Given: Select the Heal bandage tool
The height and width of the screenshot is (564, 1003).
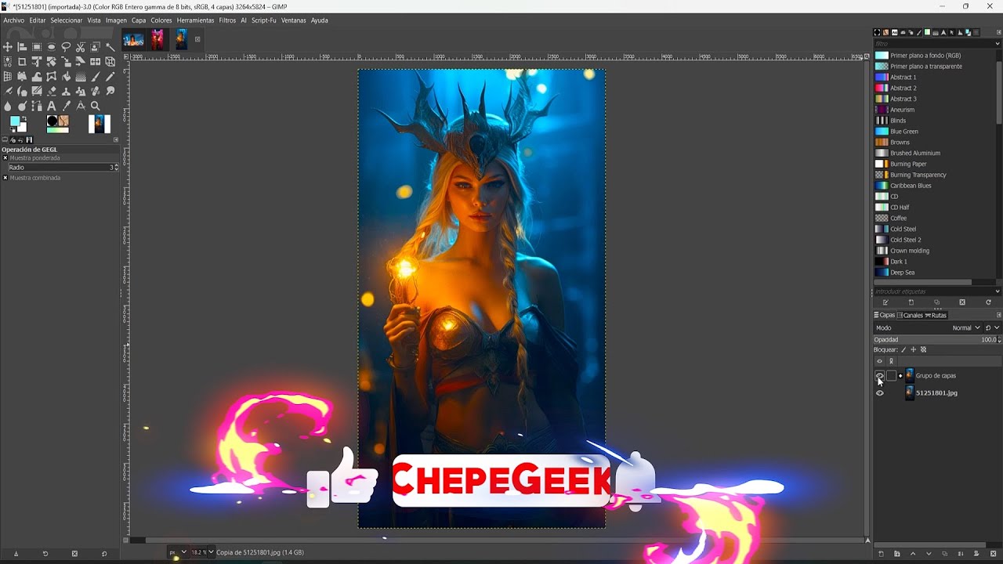Looking at the screenshot, I should [95, 91].
